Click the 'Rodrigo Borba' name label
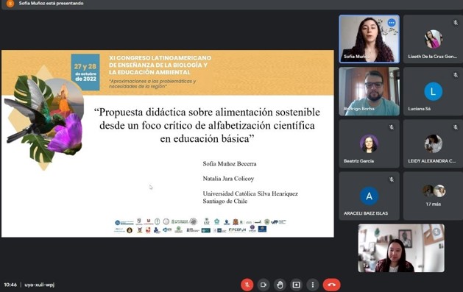 click(358, 109)
